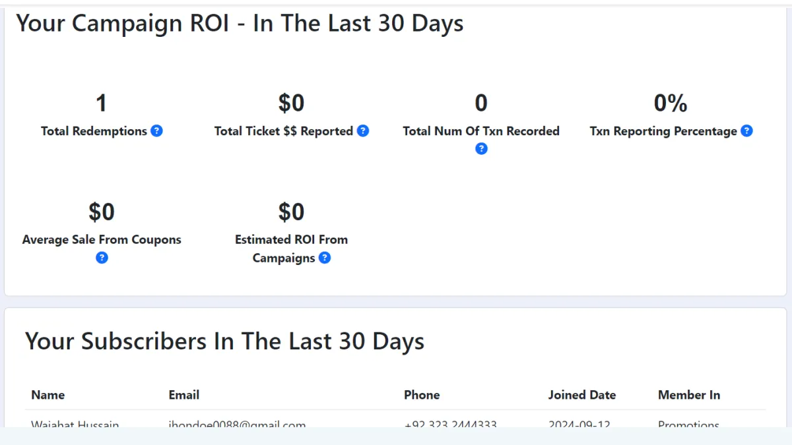Image resolution: width=792 pixels, height=445 pixels.
Task: Select the Member In column header
Action: click(x=688, y=395)
